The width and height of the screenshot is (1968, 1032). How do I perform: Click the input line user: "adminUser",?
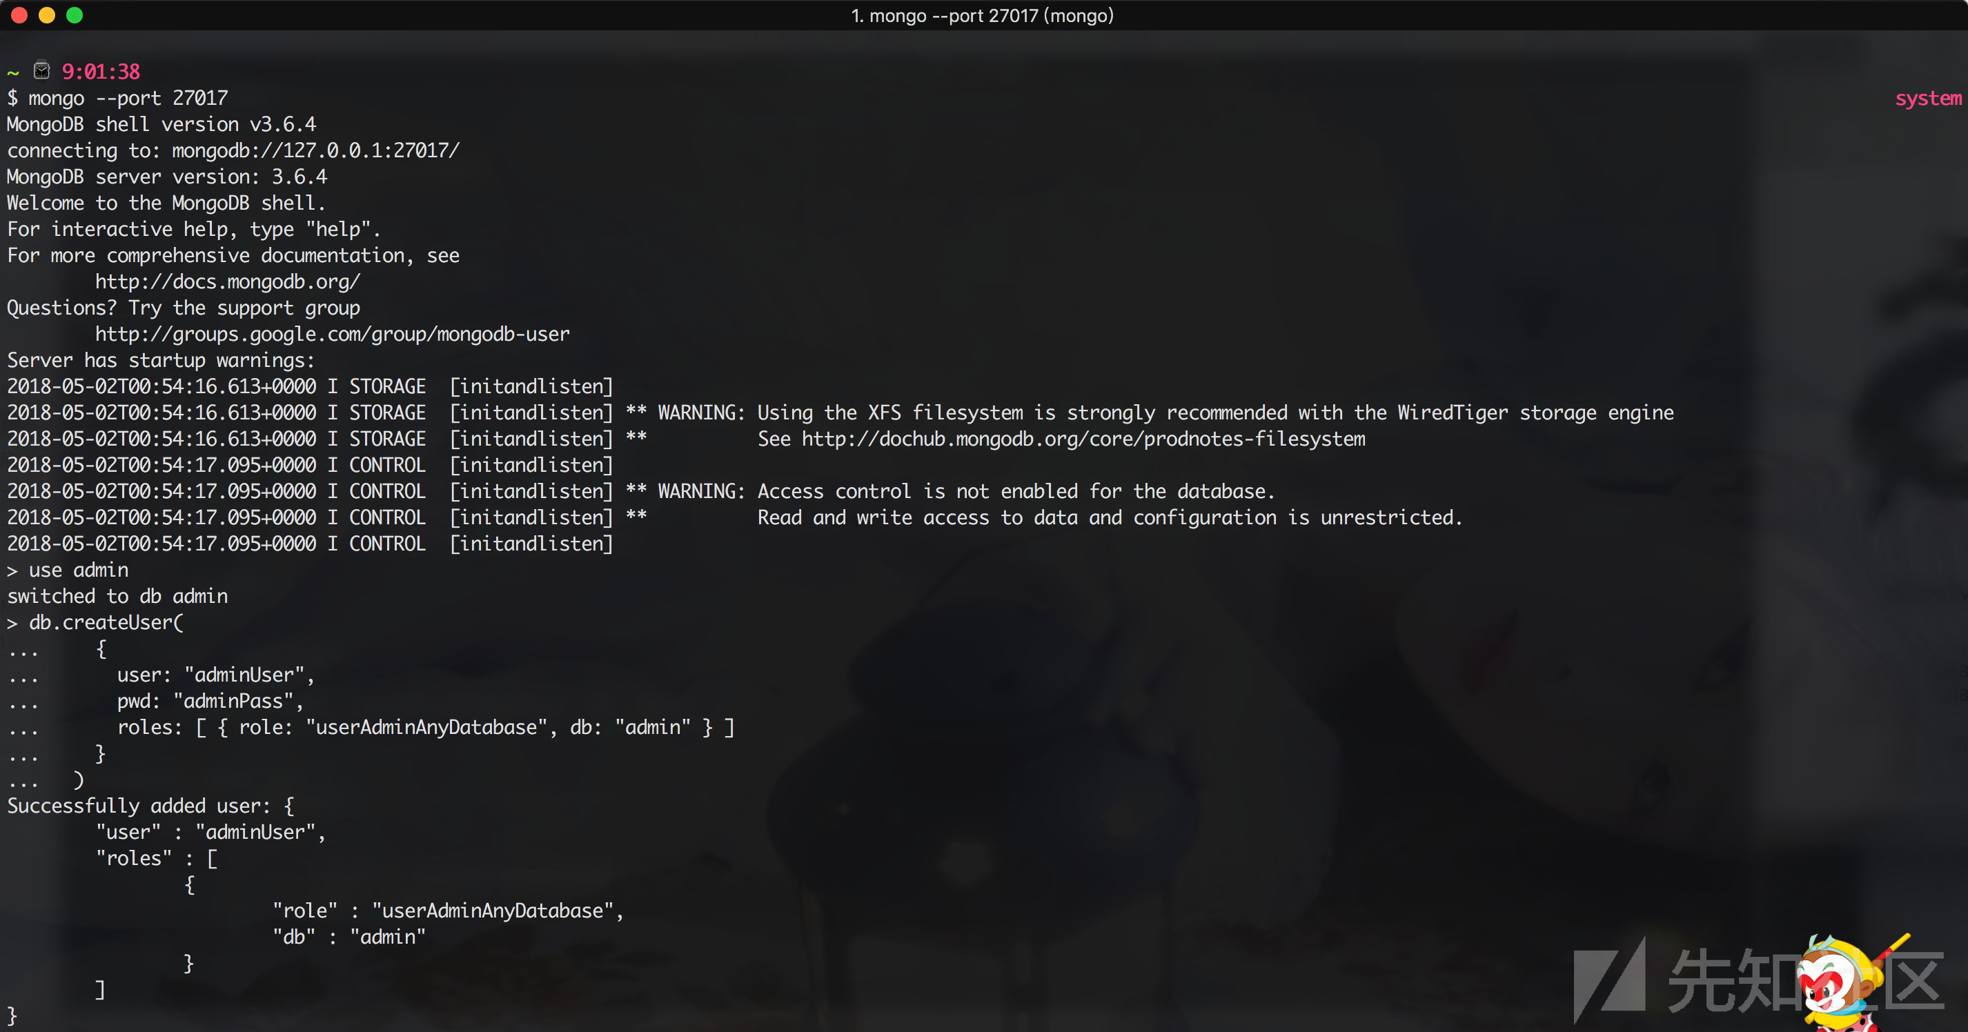pos(215,675)
